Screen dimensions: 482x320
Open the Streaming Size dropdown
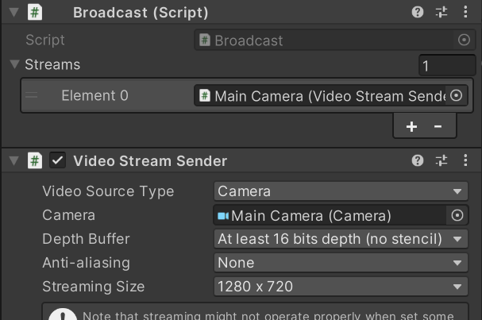coord(341,287)
